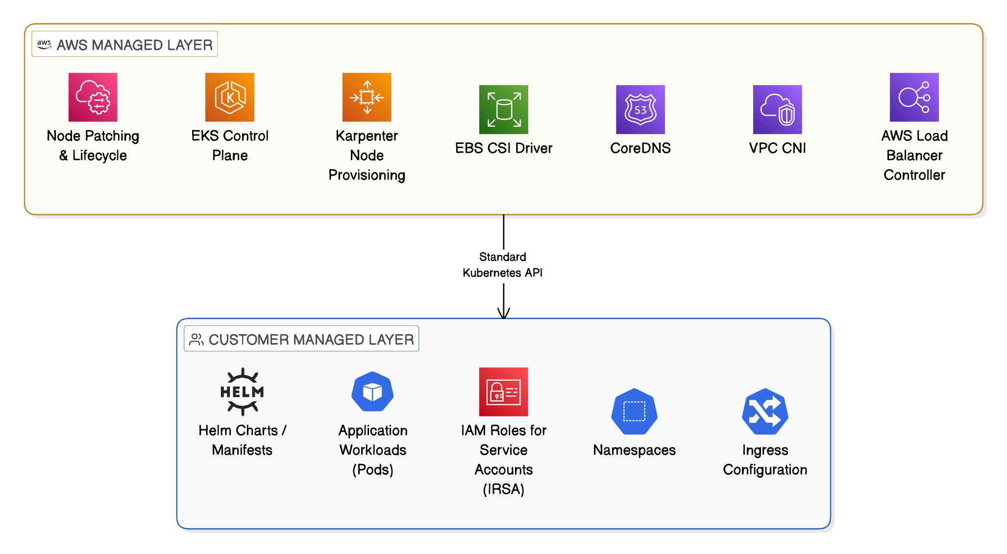Click the Node Patching & Lifecycle icon
The width and height of the screenshot is (1007, 554).
pos(93,97)
